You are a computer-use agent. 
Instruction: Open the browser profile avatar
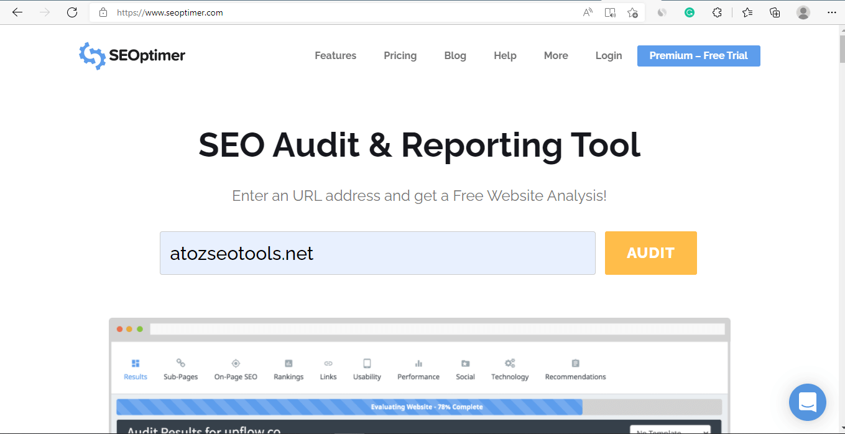[x=803, y=12]
